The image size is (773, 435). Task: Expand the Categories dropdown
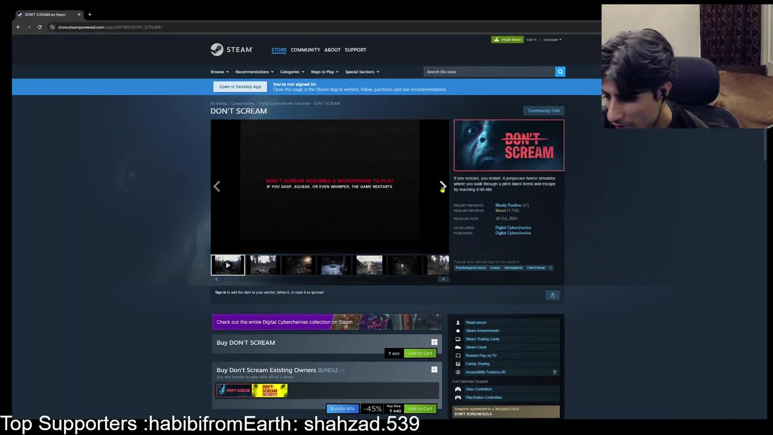coord(292,72)
